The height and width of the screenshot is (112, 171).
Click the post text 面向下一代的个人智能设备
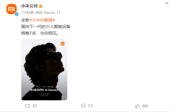pos(46,27)
